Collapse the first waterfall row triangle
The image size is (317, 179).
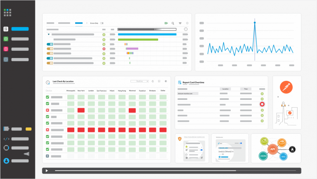(49, 35)
